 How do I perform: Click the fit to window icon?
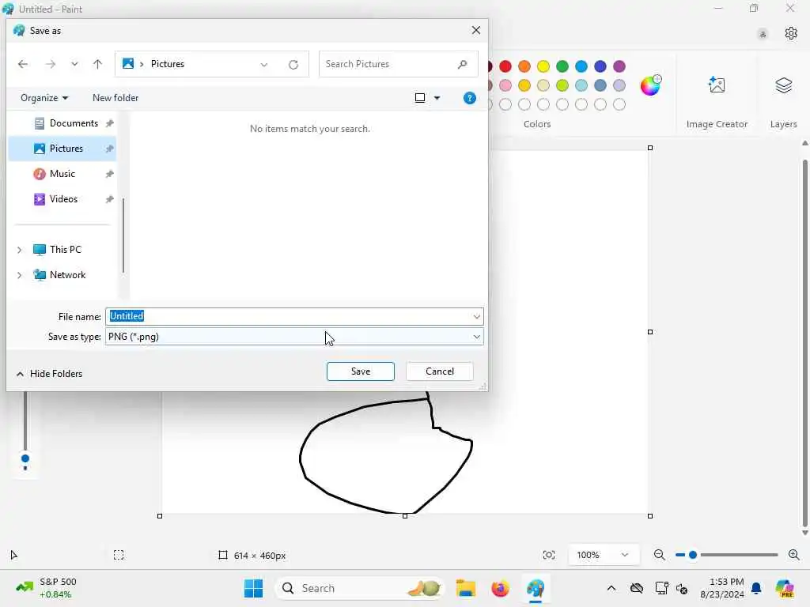coord(549,556)
